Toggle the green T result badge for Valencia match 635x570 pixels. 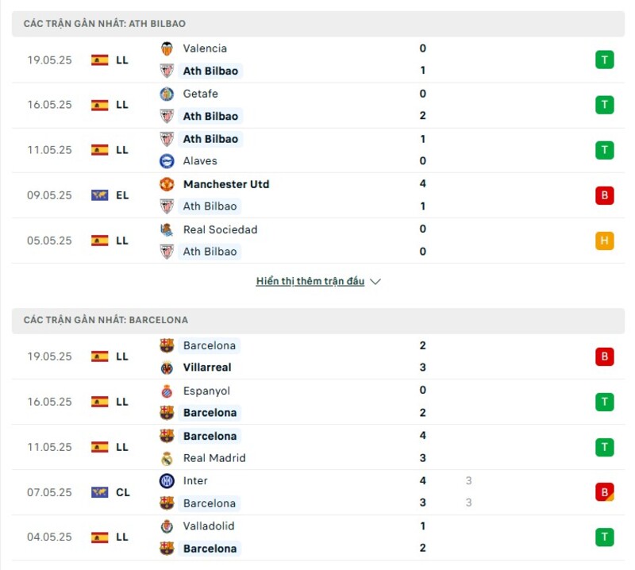click(605, 60)
